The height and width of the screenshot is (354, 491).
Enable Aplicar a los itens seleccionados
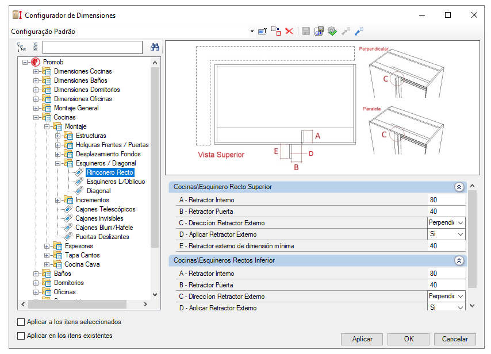click(21, 322)
